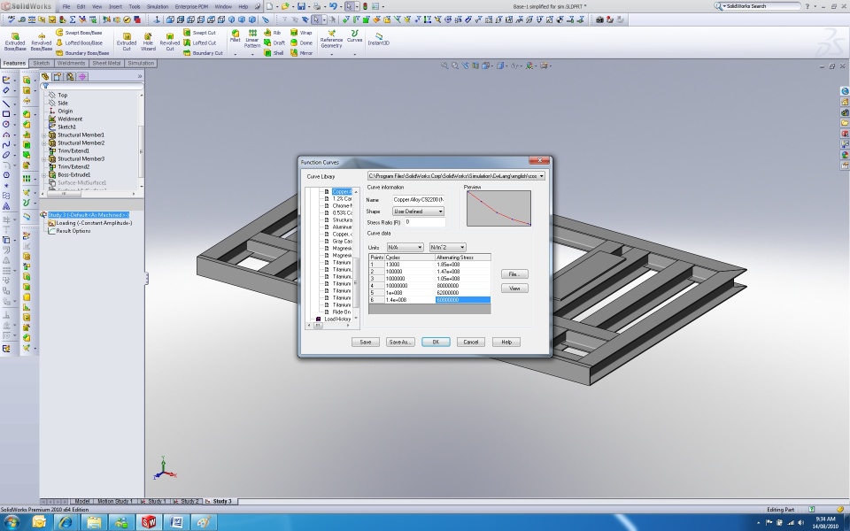Open the Tools menu
Image resolution: width=850 pixels, height=531 pixels.
point(135,6)
